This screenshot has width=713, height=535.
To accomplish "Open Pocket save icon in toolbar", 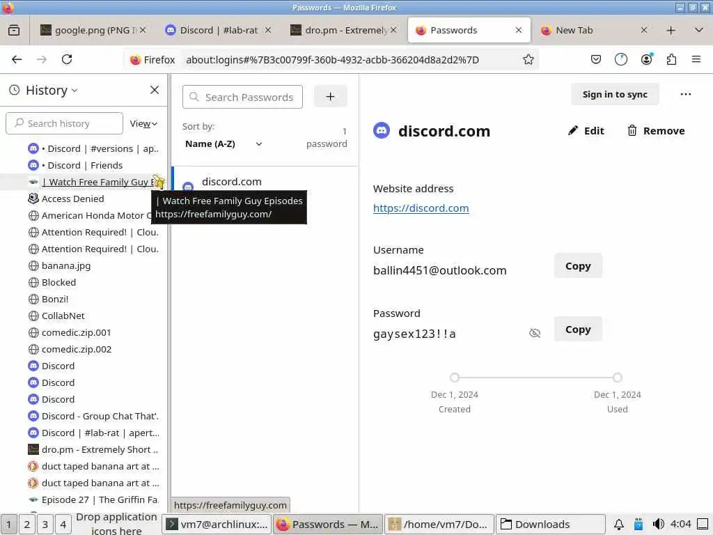I will pyautogui.click(x=596, y=60).
